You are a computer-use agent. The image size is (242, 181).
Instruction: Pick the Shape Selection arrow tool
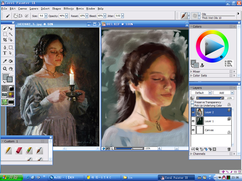pyautogui.click(x=11, y=53)
